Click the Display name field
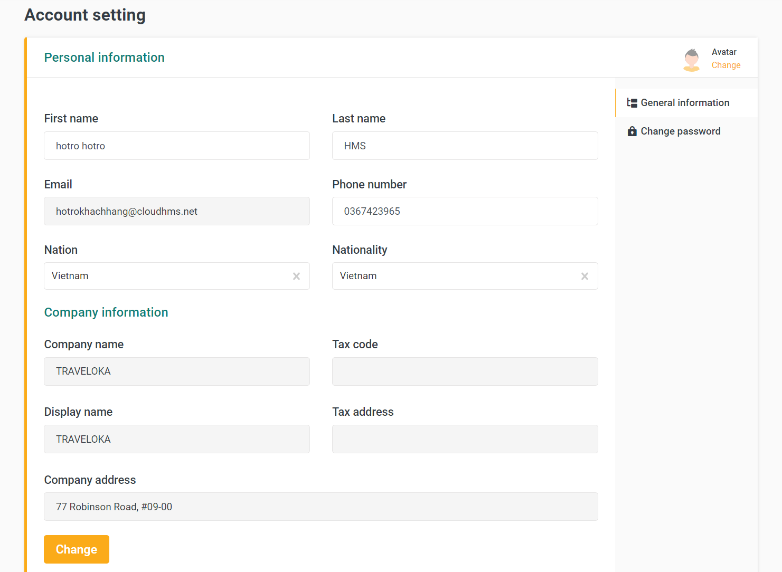Screen dimensions: 782x572 coord(176,439)
